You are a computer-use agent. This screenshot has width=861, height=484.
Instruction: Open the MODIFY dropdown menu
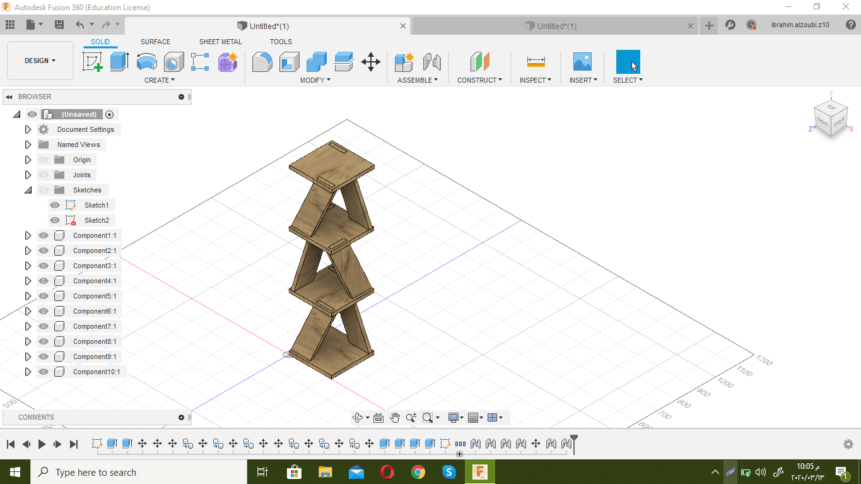coord(315,80)
